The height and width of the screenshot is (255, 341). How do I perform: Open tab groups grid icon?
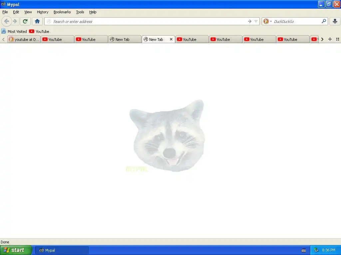coord(338,39)
